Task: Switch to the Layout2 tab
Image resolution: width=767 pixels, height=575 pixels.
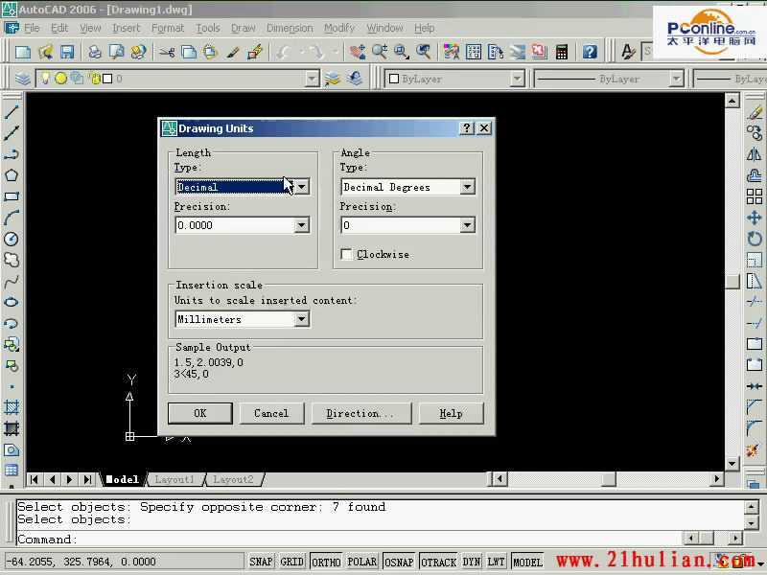Action: (x=233, y=480)
